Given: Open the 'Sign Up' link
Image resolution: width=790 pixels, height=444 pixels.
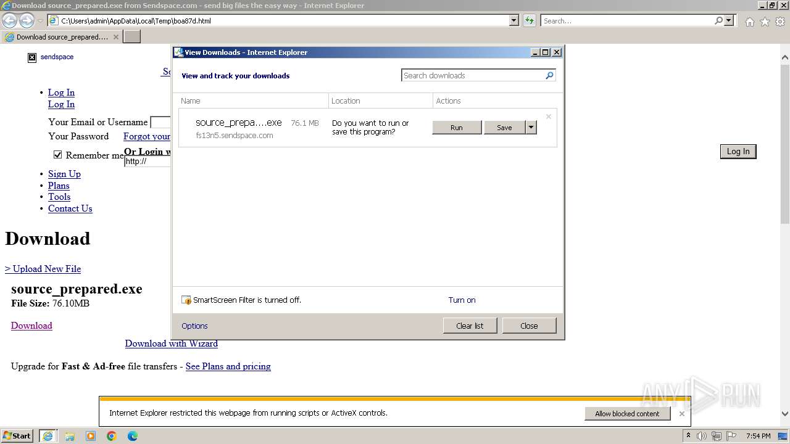Looking at the screenshot, I should 64,174.
